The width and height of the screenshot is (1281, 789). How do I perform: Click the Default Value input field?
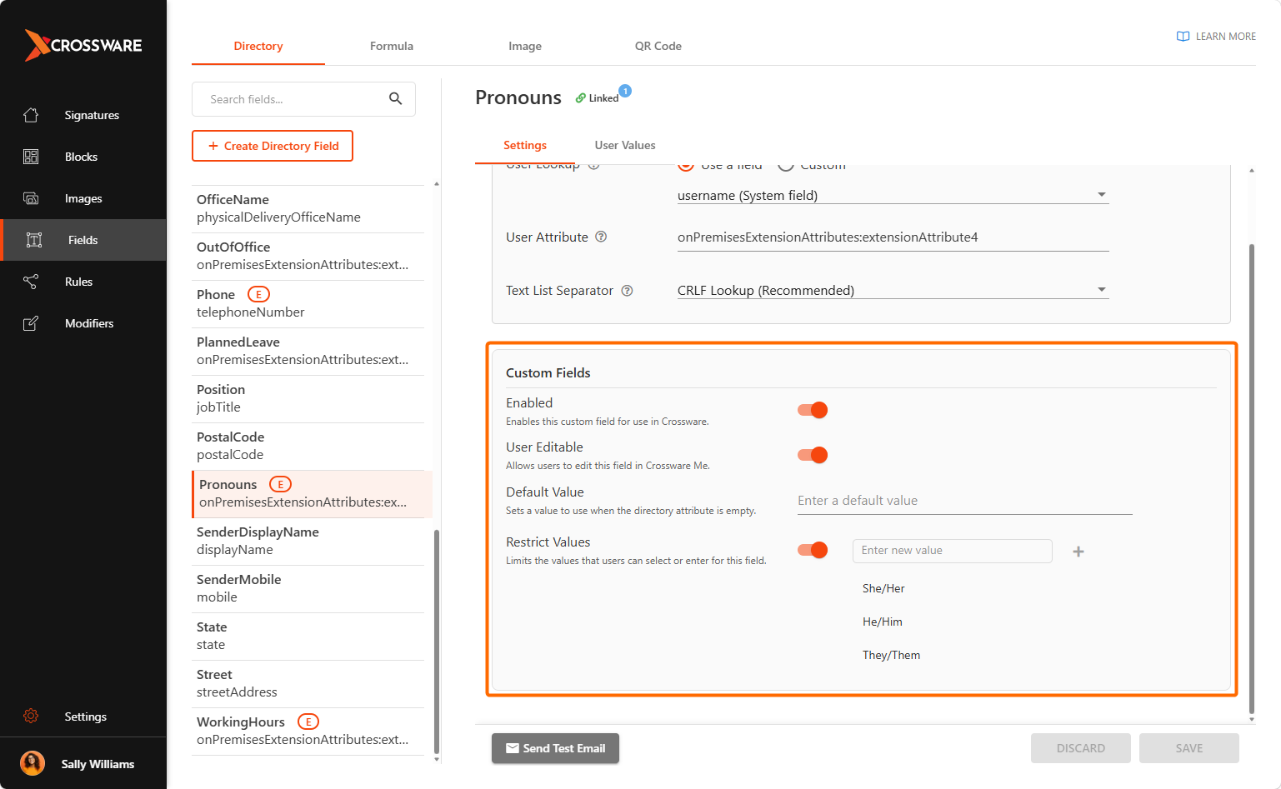click(964, 501)
